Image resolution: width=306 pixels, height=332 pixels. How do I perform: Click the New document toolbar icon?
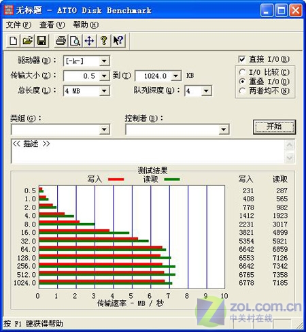[x=13, y=41]
